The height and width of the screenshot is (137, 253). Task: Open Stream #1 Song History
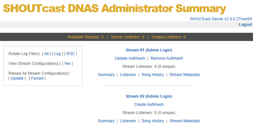(153, 75)
